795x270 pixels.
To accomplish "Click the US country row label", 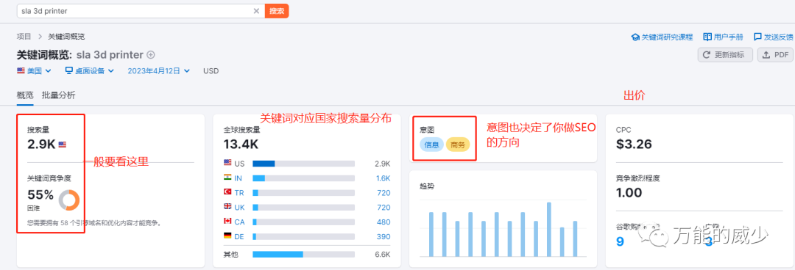I will tap(239, 164).
